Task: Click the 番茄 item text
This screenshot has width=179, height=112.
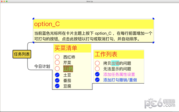Action: coord(67,81)
